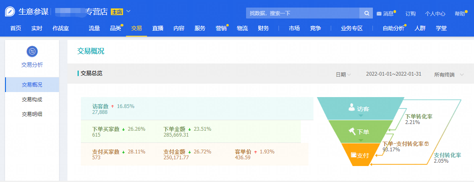This screenshot has width=474, height=182.
Task: Open the 消息 envelope icon
Action: 379,13
